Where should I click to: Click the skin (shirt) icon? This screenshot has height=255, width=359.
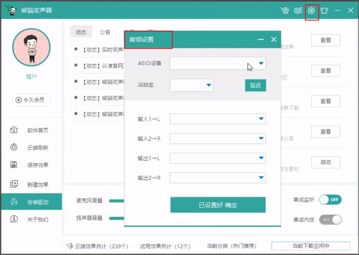324,11
